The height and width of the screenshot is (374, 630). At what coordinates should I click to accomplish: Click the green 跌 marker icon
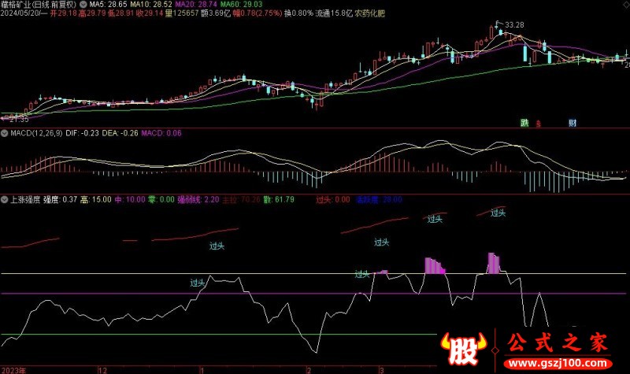pyautogui.click(x=524, y=123)
